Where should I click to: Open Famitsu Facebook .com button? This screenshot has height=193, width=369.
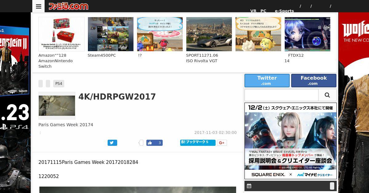[x=314, y=81]
